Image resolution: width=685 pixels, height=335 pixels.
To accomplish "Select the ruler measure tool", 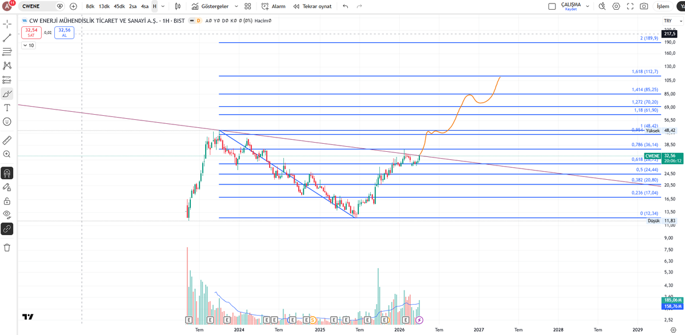I will point(7,140).
